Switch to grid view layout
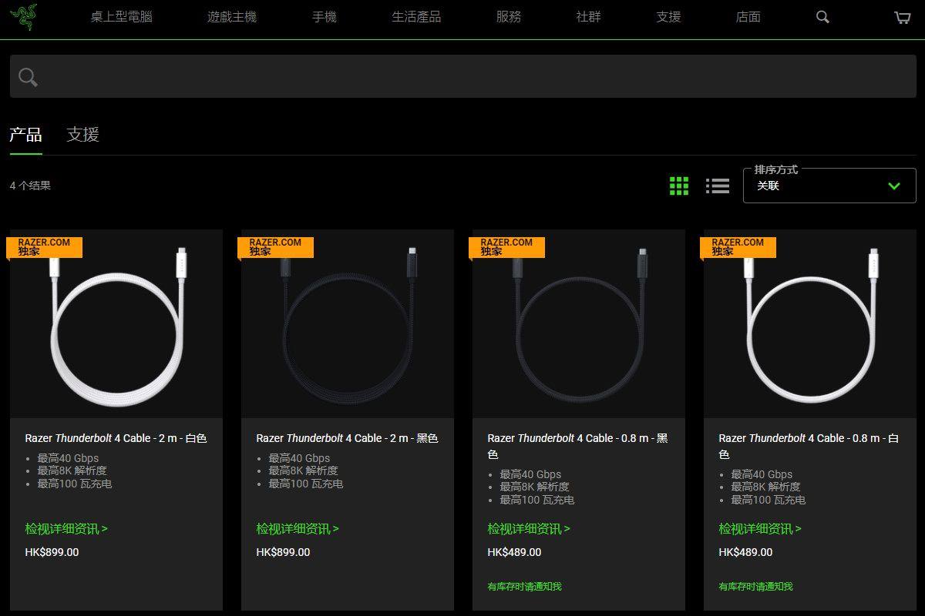 [x=679, y=186]
